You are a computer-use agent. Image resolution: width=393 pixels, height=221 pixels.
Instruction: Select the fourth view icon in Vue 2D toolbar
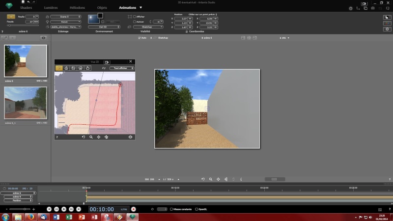tap(81, 68)
